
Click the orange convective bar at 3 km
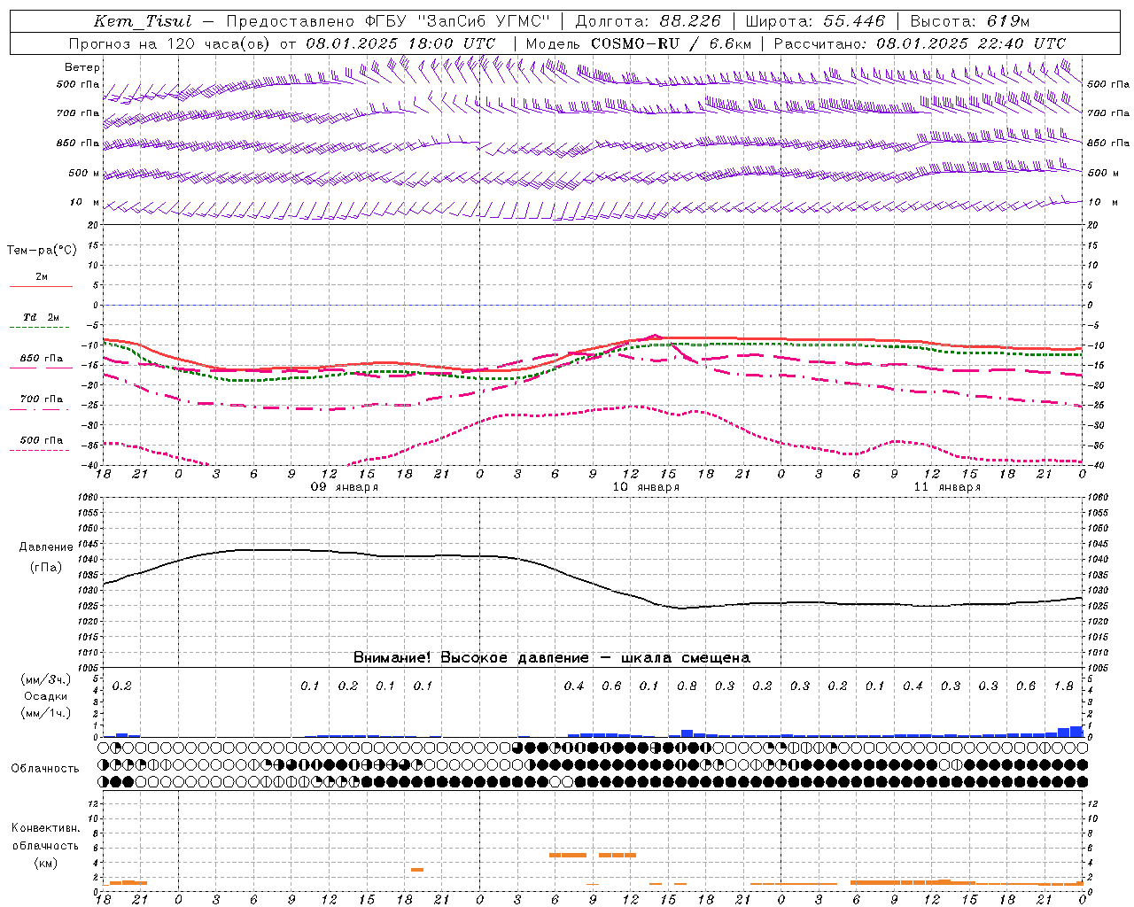(x=417, y=870)
